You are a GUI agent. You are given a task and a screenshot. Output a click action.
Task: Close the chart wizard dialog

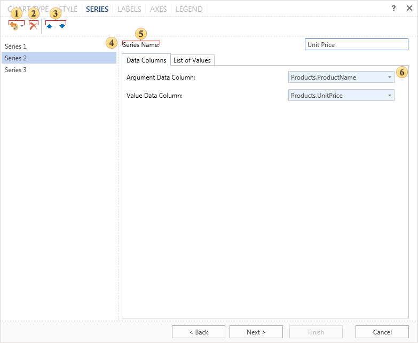[409, 9]
